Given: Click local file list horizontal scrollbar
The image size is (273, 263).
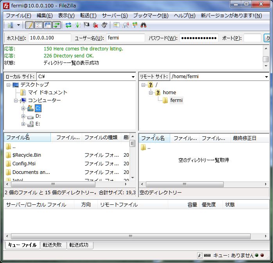Looking at the screenshot, I should [53, 184].
